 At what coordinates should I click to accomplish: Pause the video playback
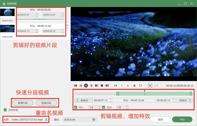coord(86,85)
